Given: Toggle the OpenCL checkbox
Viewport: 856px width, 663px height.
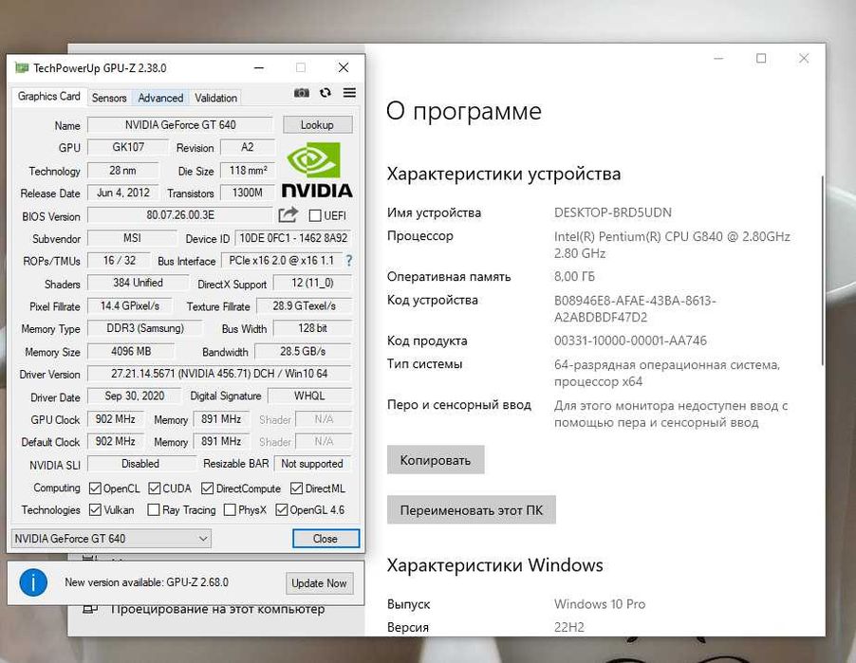Looking at the screenshot, I should 95,488.
